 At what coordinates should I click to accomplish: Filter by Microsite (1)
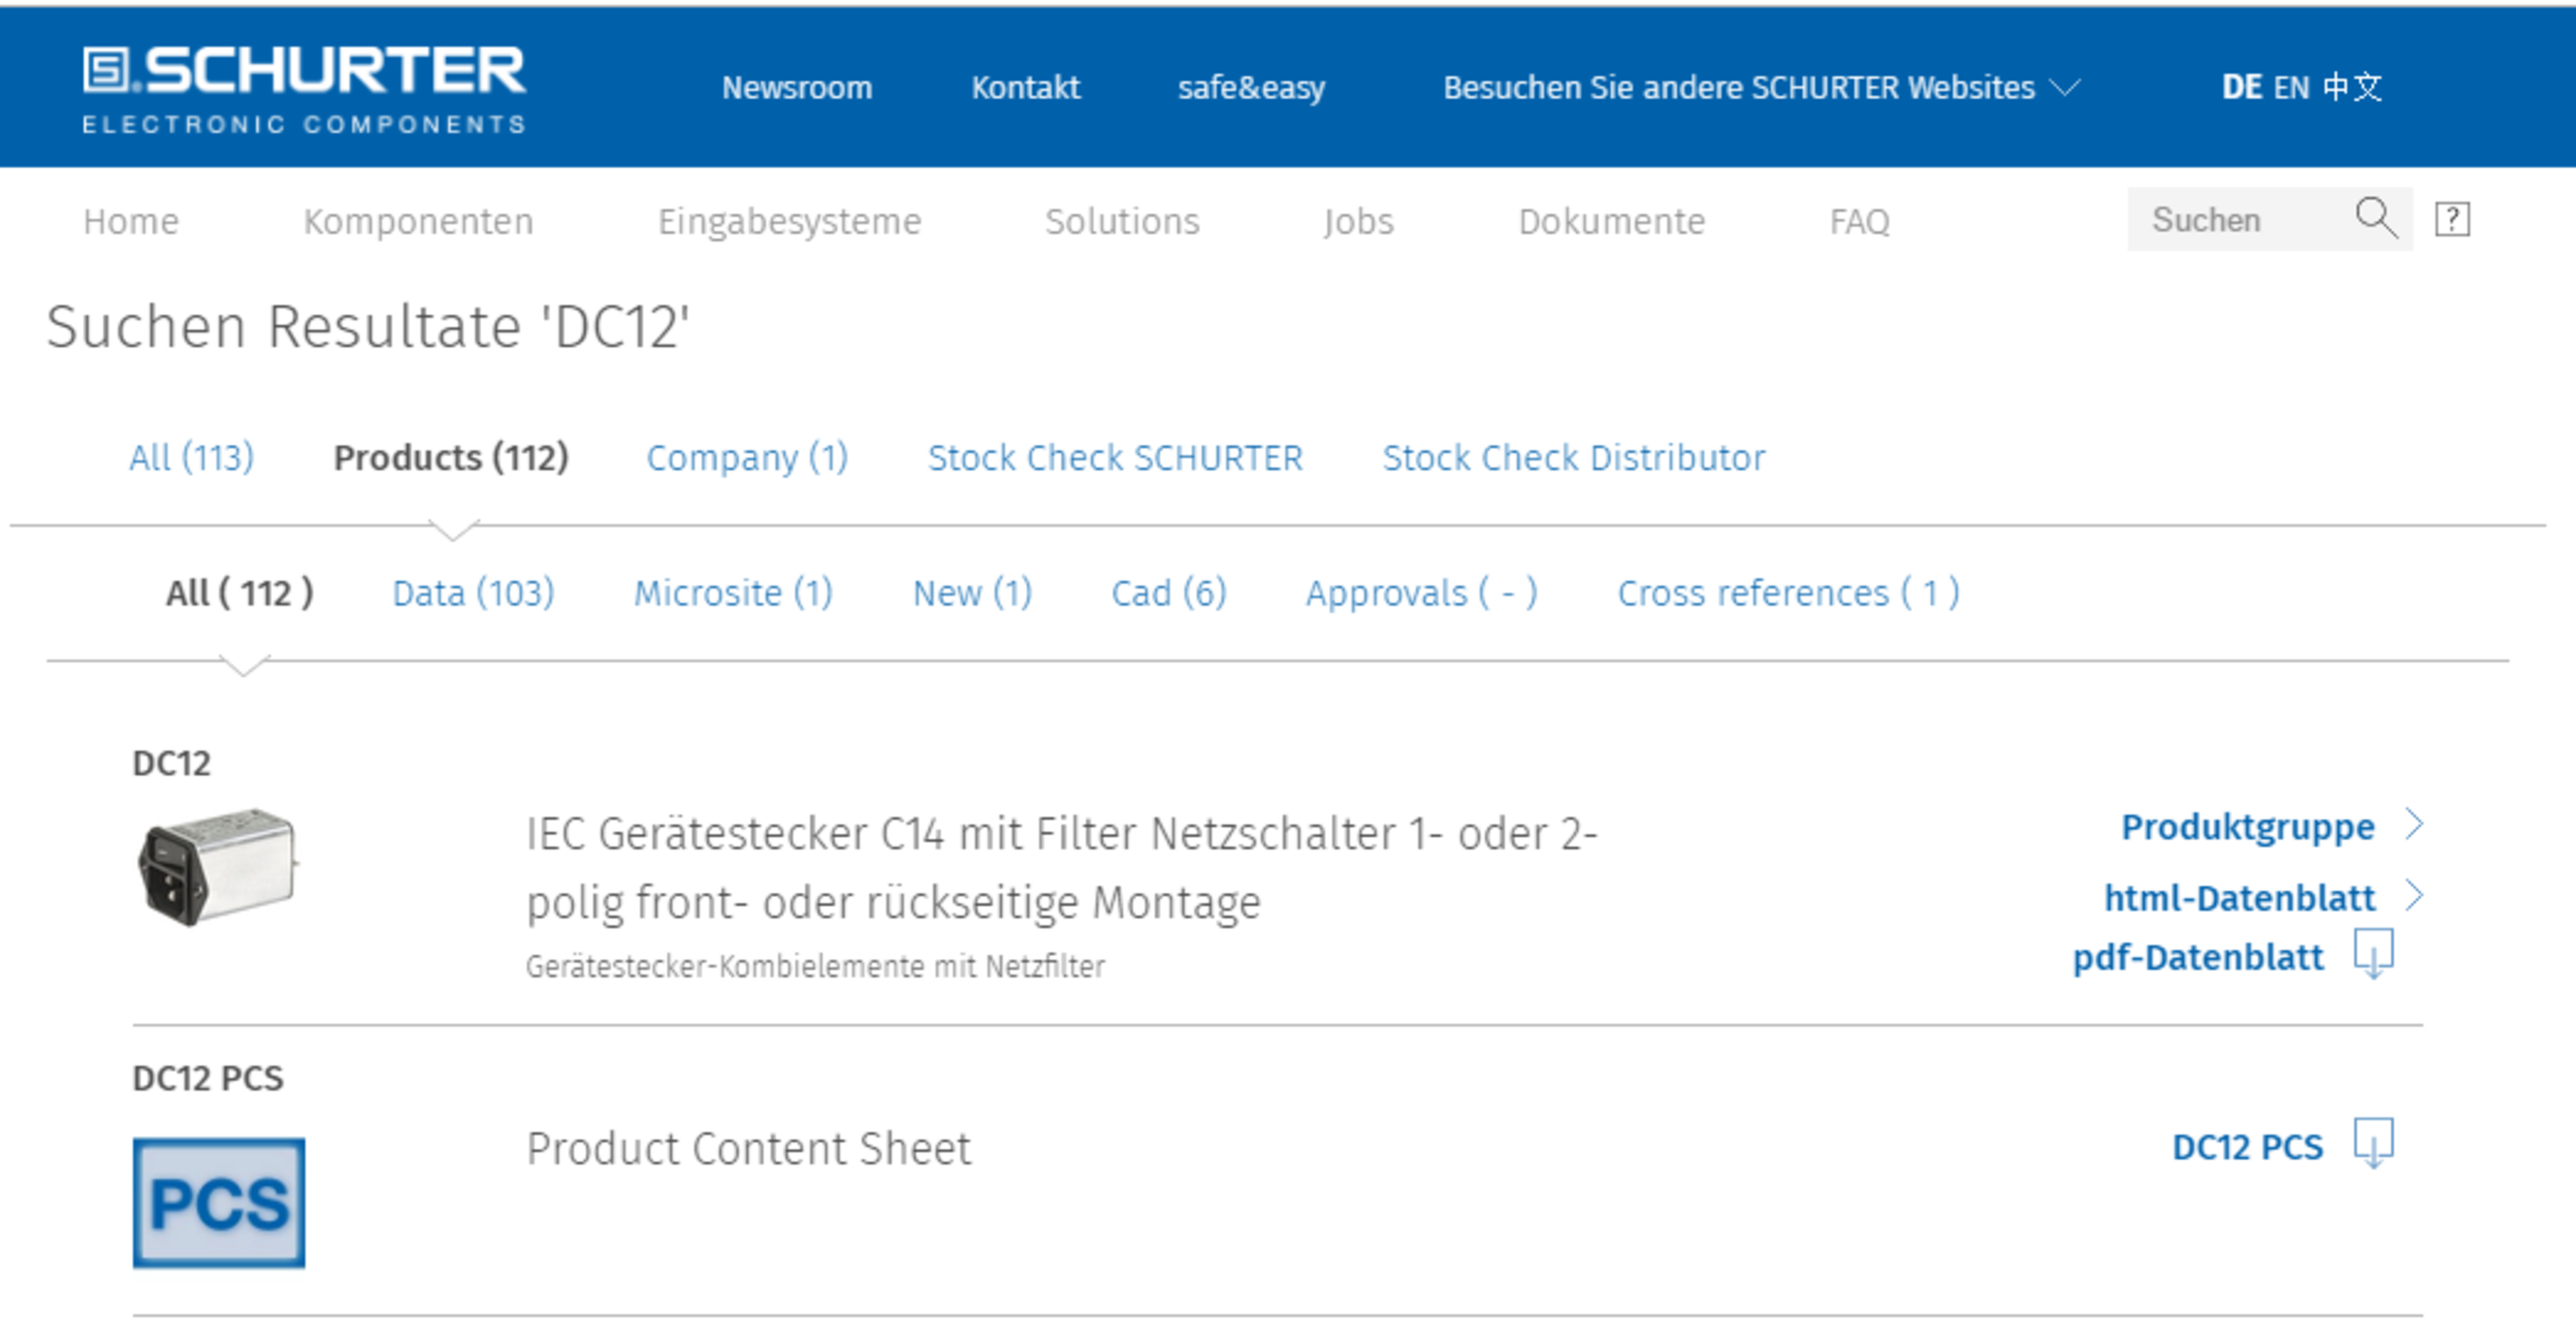coord(733,593)
